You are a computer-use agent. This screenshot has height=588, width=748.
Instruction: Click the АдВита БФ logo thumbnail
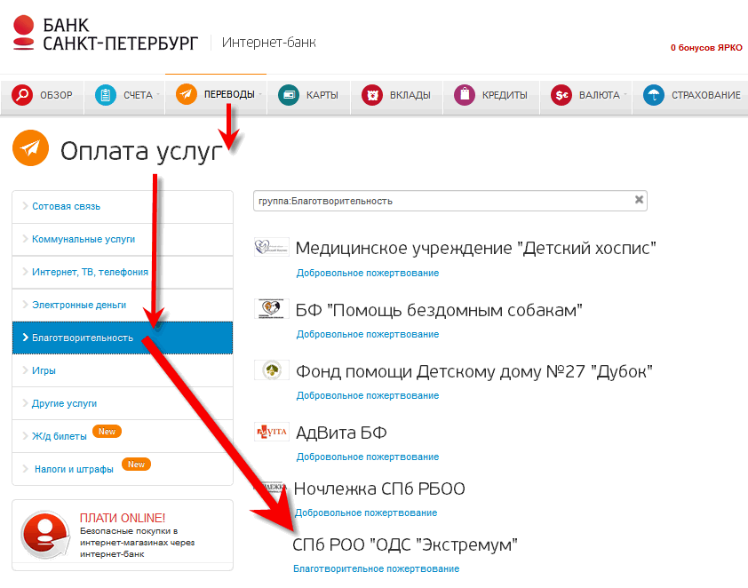[272, 432]
